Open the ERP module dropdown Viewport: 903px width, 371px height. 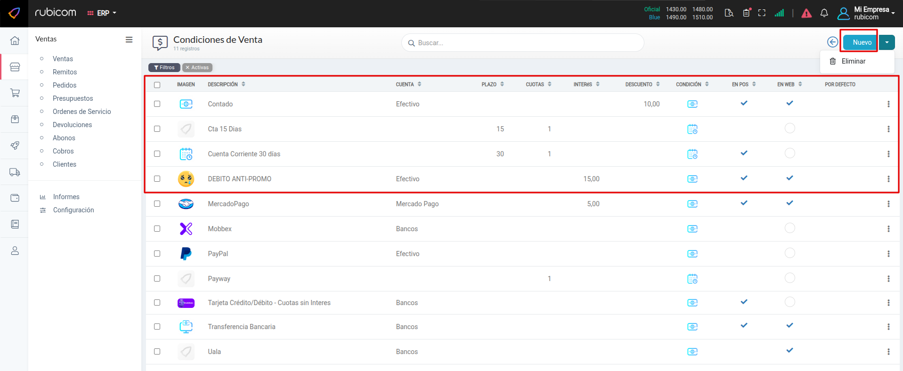[x=102, y=13]
